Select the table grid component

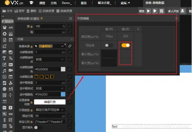5,126
